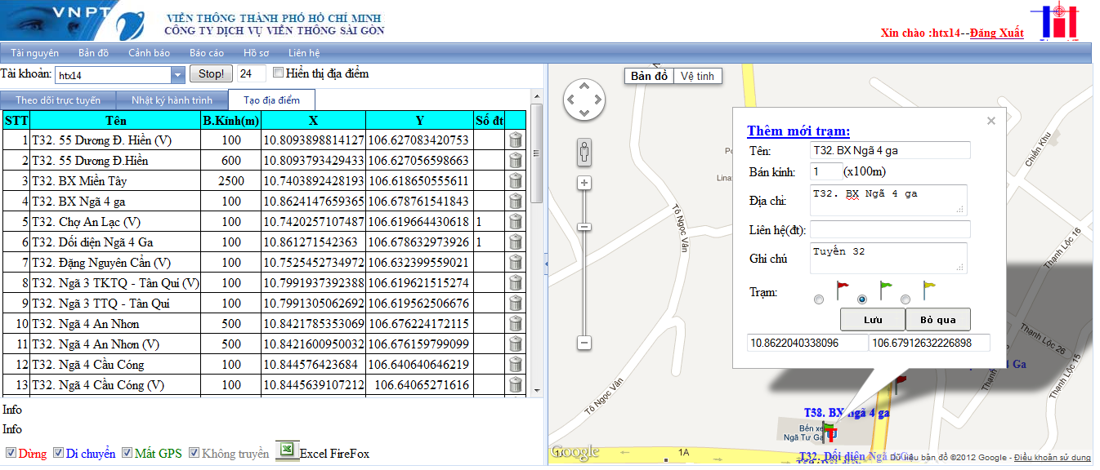Delete row 2, T32. 55 Dương Đ.Hiền

[515, 161]
